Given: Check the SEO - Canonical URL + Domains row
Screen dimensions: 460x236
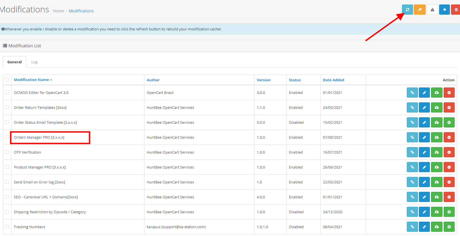Looking at the screenshot, I should 7,197.
